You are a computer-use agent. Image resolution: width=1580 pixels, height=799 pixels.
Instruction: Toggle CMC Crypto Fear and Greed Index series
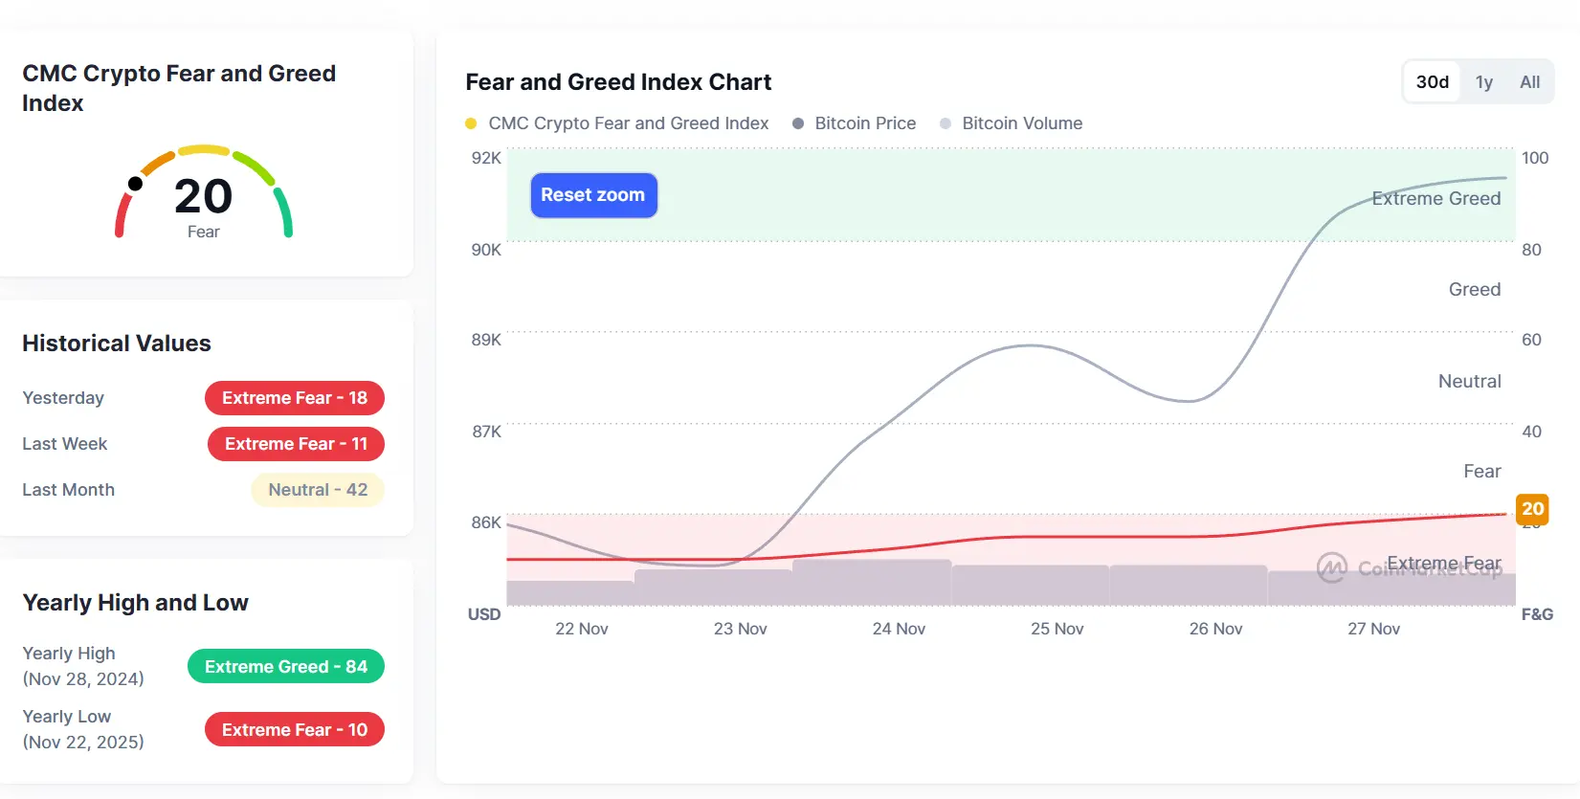click(x=628, y=123)
